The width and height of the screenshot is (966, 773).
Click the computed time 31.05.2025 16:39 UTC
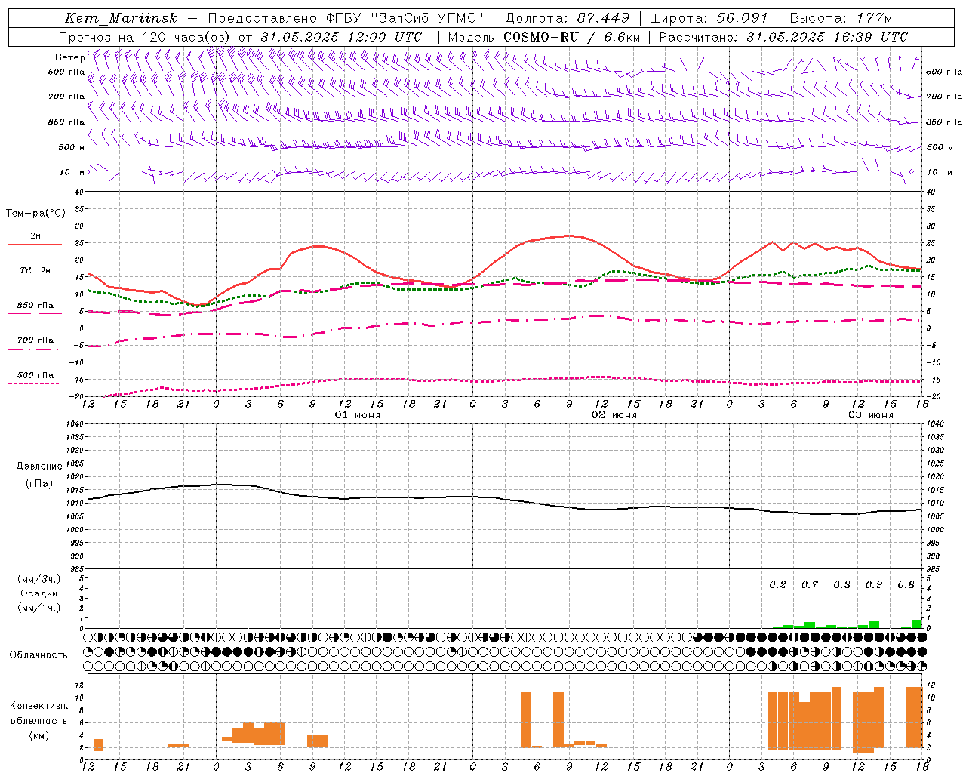[827, 37]
